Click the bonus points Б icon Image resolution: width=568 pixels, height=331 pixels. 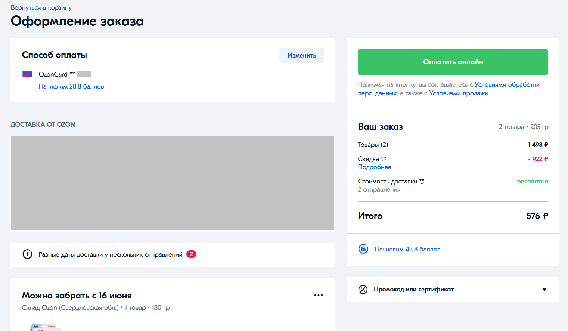pyautogui.click(x=363, y=249)
